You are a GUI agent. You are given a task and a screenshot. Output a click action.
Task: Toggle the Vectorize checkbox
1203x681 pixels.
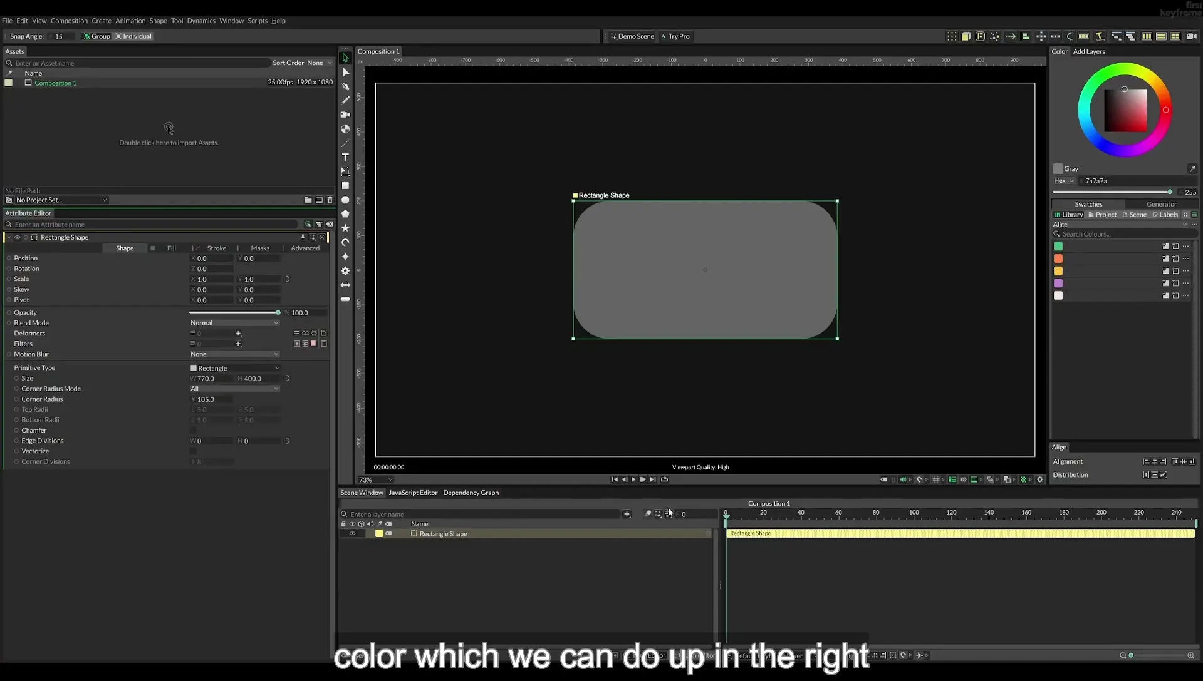coord(193,451)
